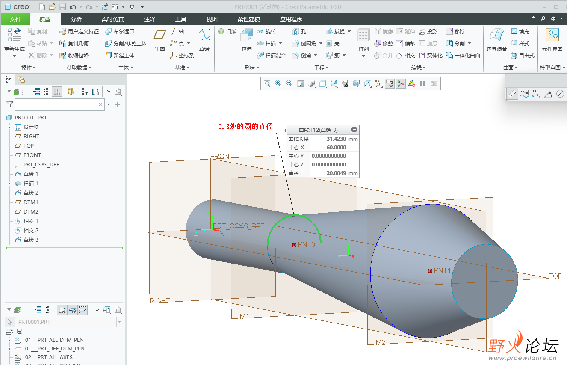Toggle model tree column display icon
The height and width of the screenshot is (365, 567).
(x=57, y=92)
